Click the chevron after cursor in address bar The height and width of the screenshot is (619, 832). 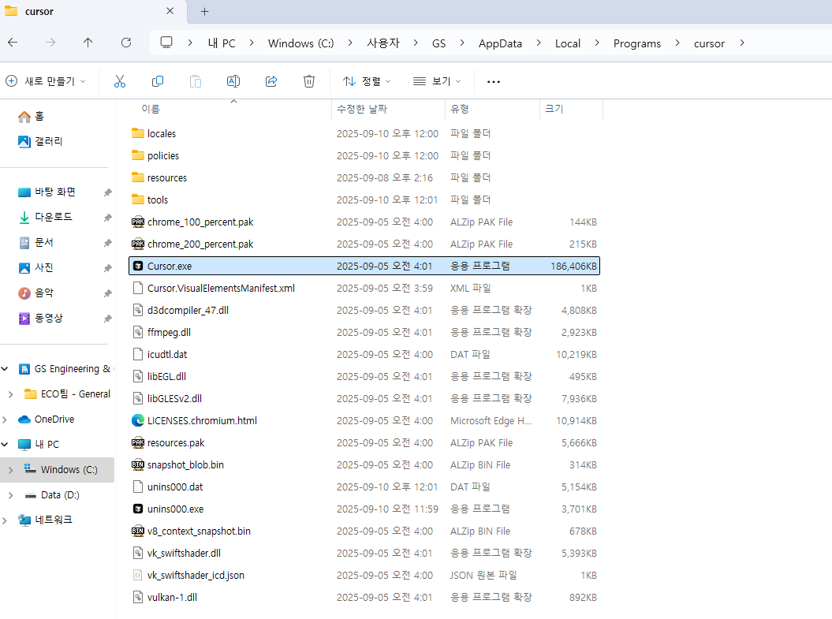click(742, 43)
